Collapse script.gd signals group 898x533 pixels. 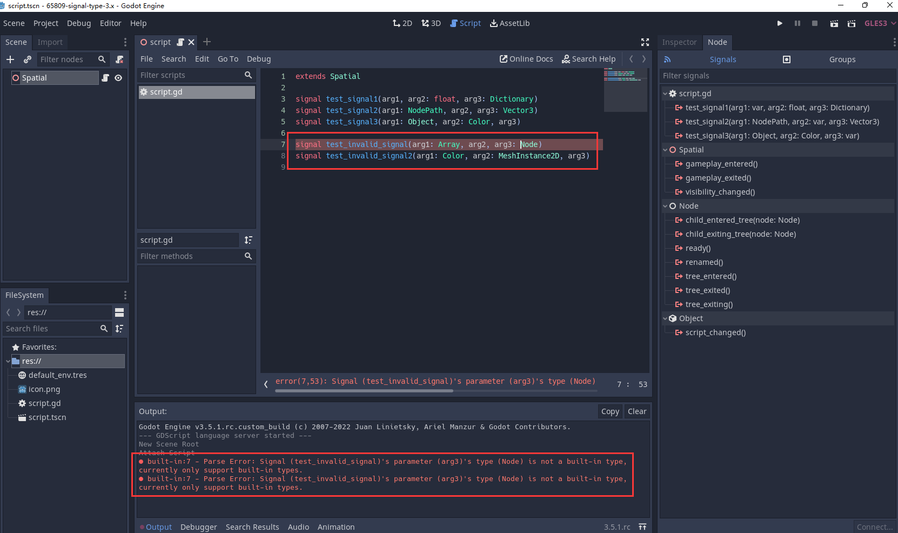coord(665,94)
